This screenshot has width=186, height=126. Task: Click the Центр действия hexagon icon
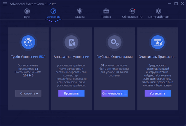[159, 11]
